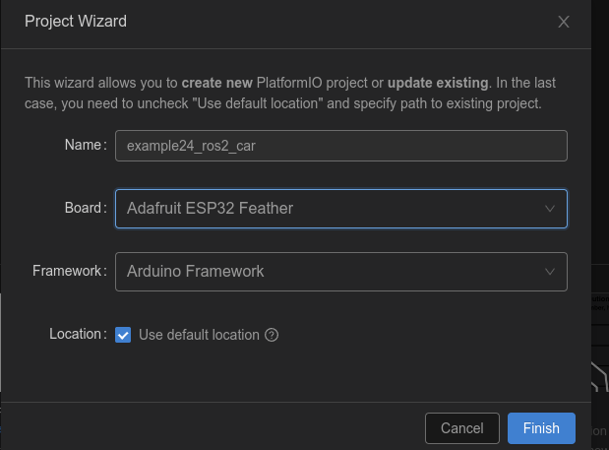Click the "Board" field label
The height and width of the screenshot is (450, 609).
pyautogui.click(x=84, y=208)
